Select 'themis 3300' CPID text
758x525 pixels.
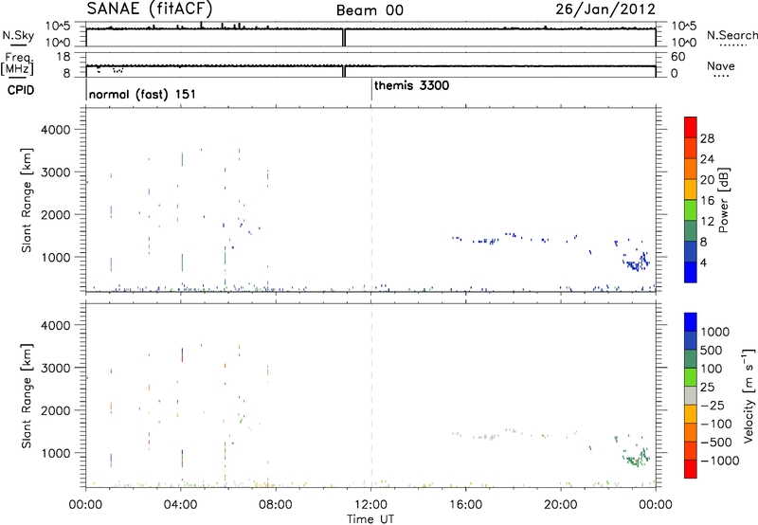[x=411, y=85]
